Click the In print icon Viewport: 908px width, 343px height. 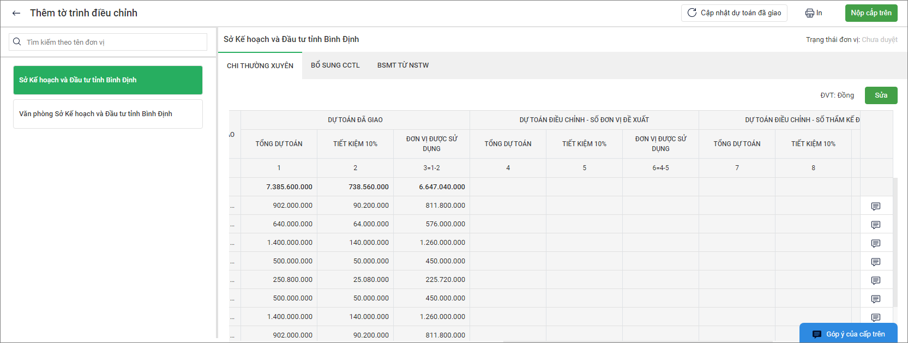pos(810,13)
